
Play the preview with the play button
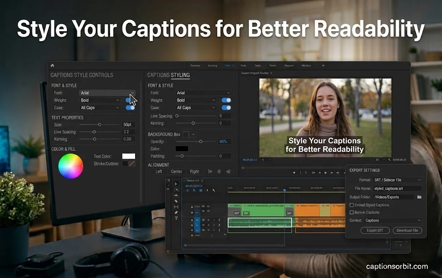click(x=325, y=172)
